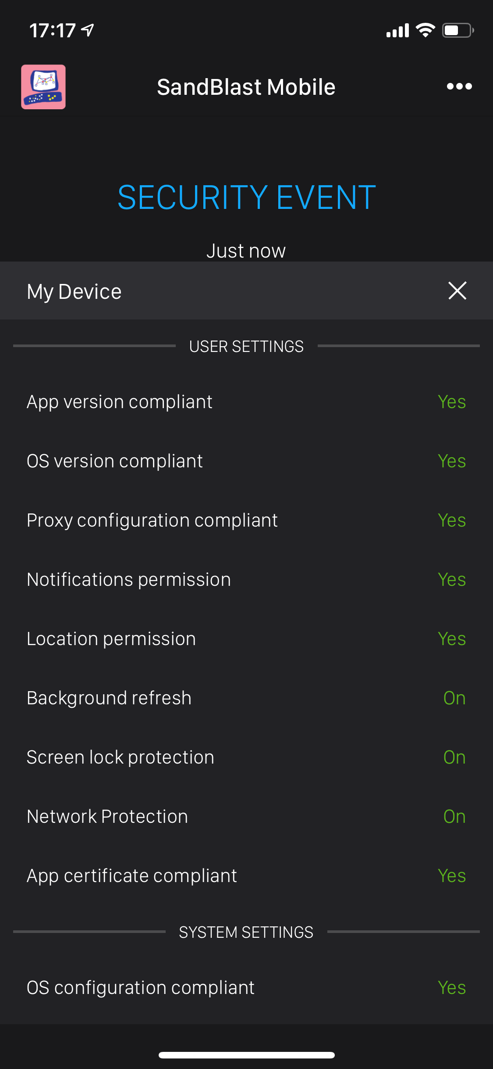Viewport: 493px width, 1069px height.
Task: Tap the My Device panel title
Action: 74,291
